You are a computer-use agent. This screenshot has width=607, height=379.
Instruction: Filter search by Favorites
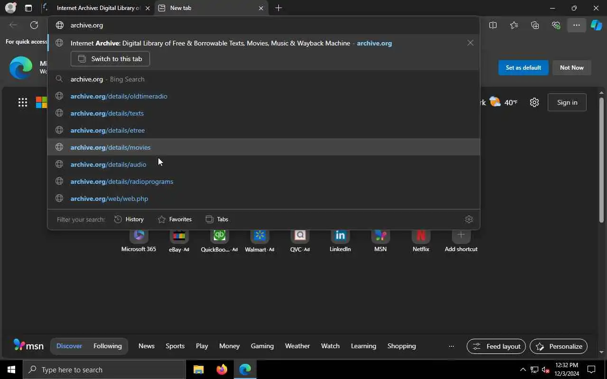(175, 219)
